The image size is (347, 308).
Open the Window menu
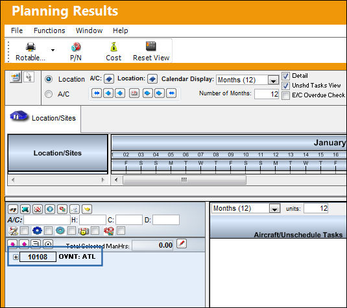(90, 30)
